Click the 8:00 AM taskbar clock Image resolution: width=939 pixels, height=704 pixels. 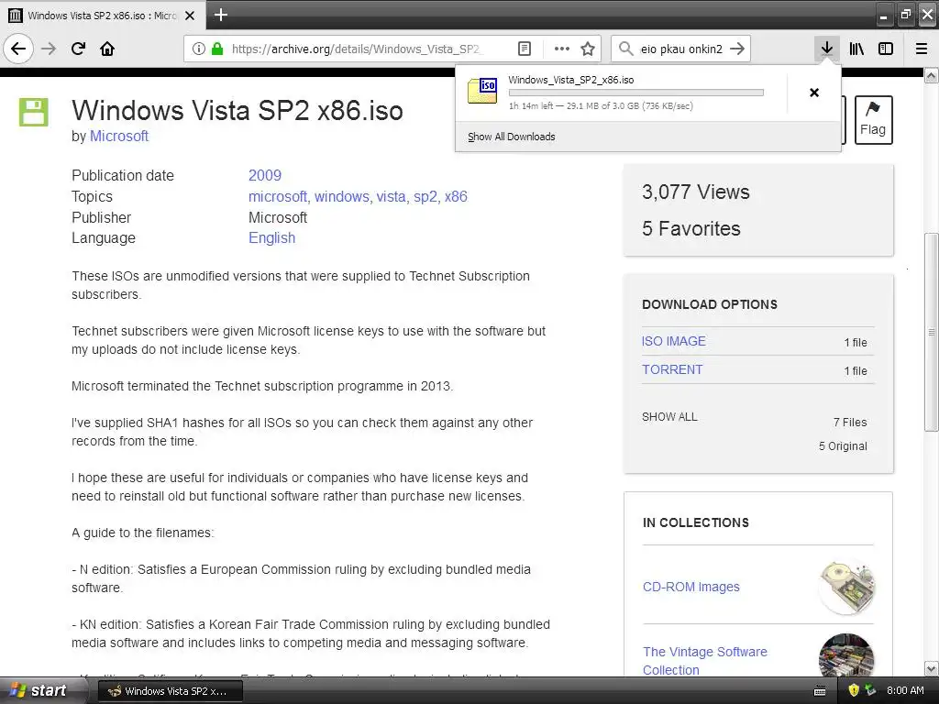905,690
